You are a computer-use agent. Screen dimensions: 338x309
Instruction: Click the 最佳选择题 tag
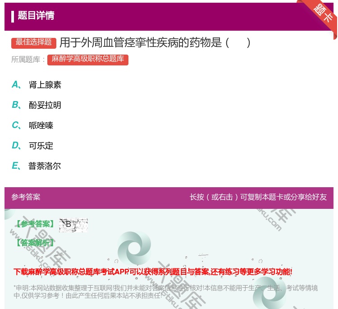pyautogui.click(x=34, y=42)
